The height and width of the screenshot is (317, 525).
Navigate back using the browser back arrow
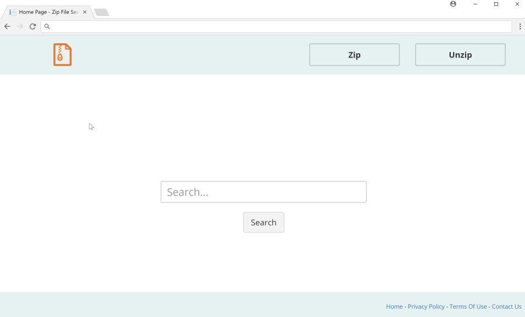pos(7,26)
